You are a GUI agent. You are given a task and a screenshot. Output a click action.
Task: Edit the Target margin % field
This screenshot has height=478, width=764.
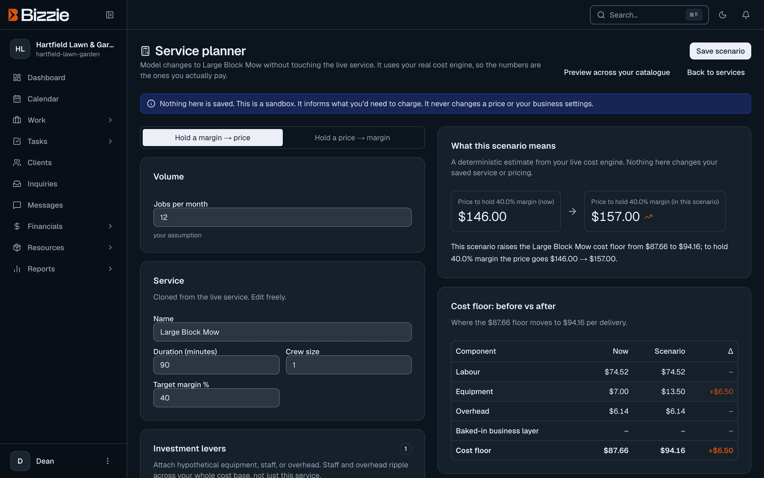[x=216, y=398]
